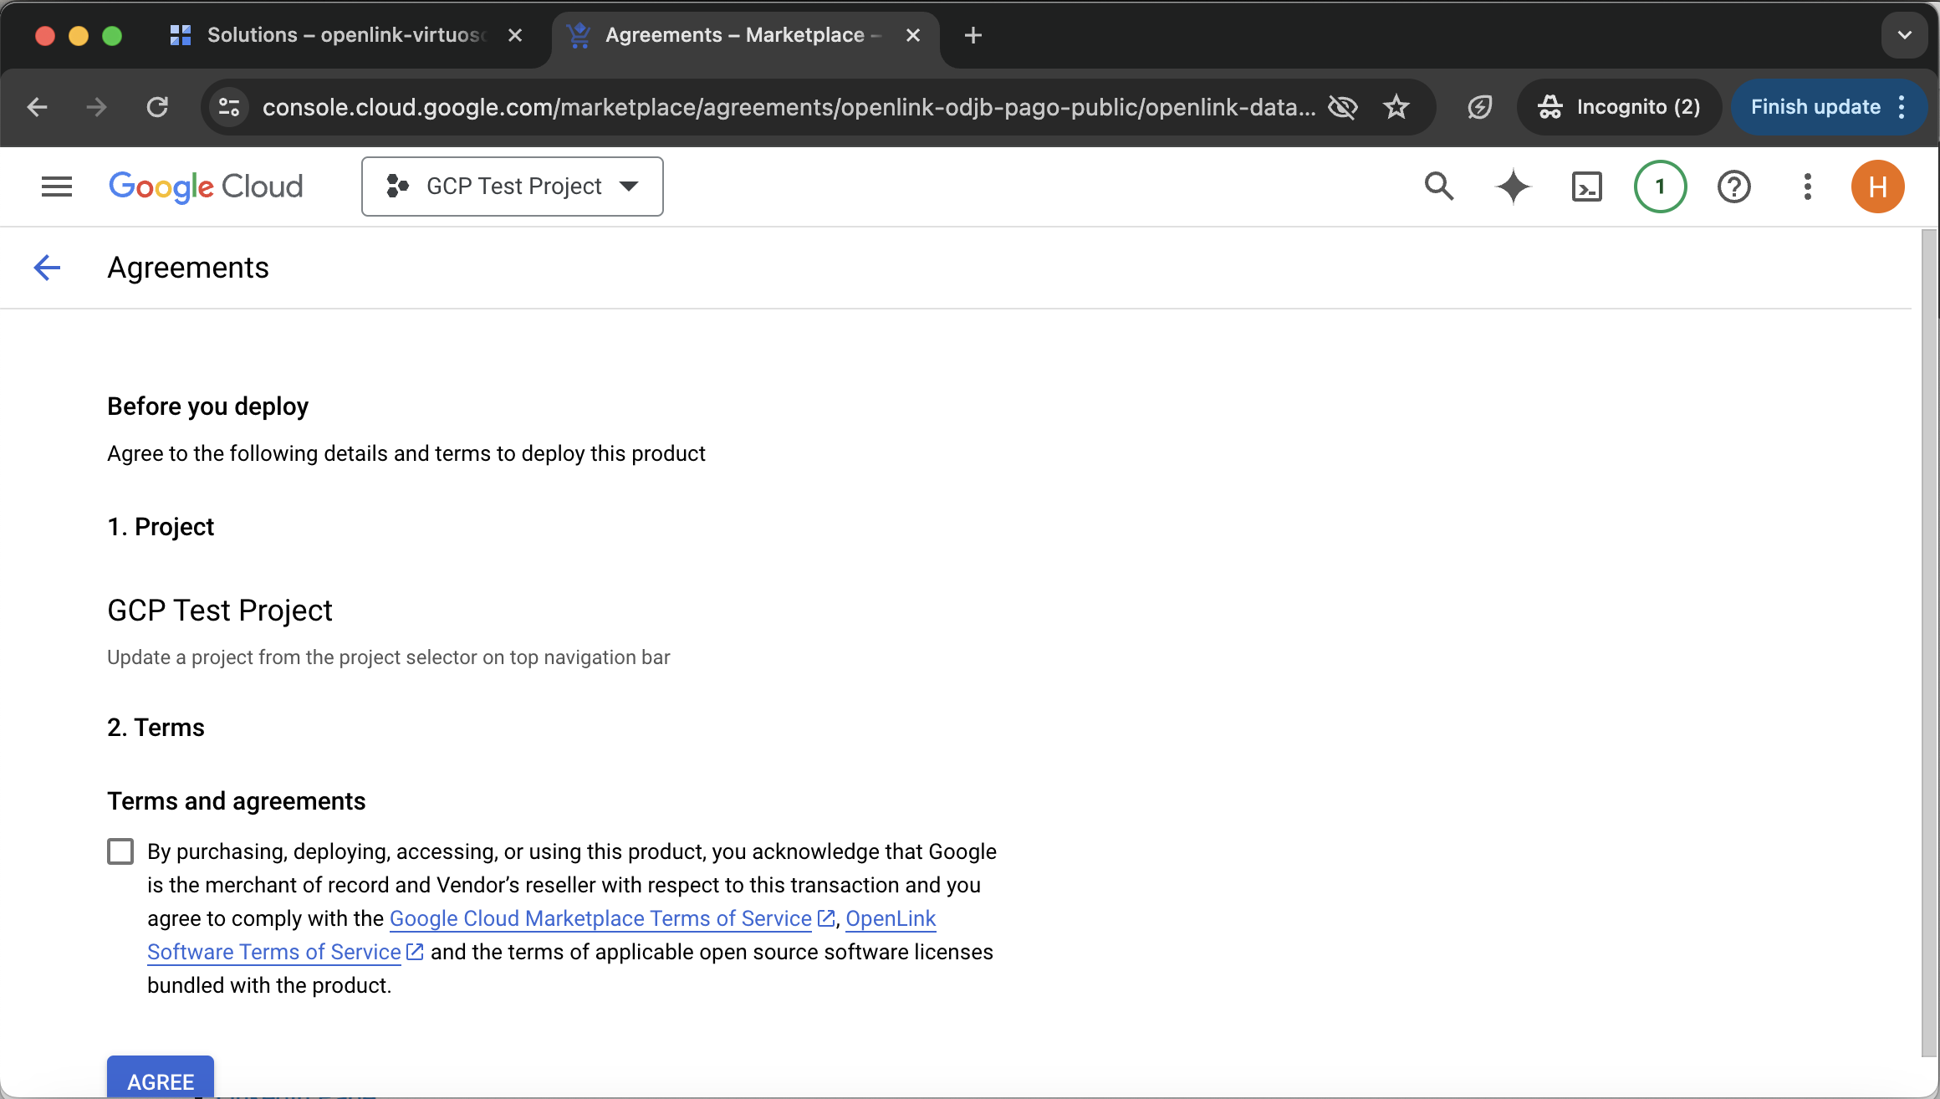Open the account avatar H
1940x1099 pixels.
click(x=1877, y=187)
